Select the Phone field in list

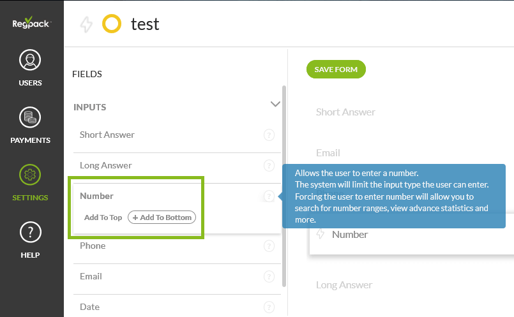(x=93, y=246)
